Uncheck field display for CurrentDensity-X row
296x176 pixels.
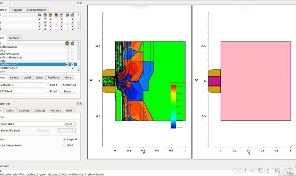pyautogui.click(x=67, y=64)
